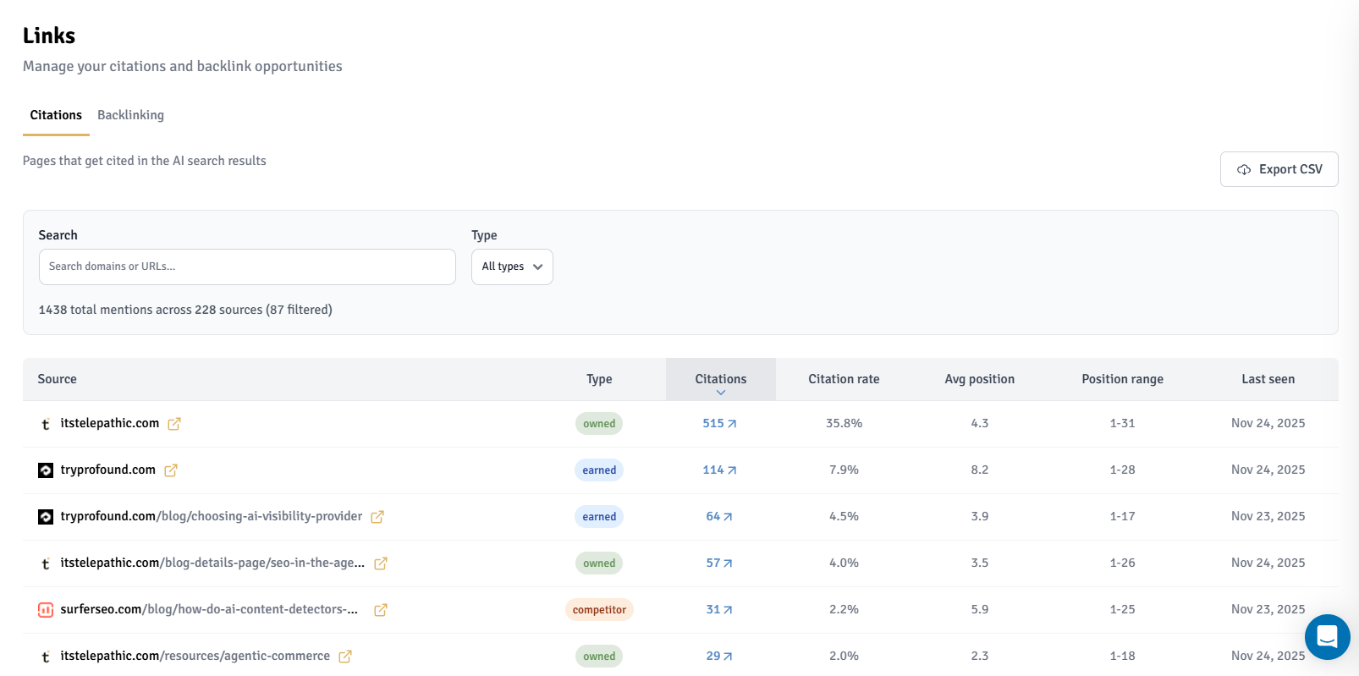Click the Last seen column header
This screenshot has width=1359, height=676.
tap(1268, 379)
